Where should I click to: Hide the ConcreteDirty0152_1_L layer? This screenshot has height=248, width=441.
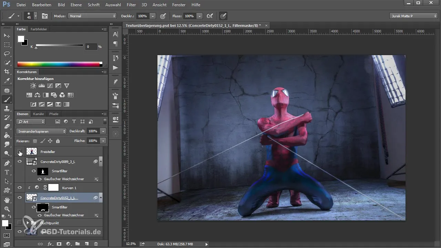click(x=20, y=198)
